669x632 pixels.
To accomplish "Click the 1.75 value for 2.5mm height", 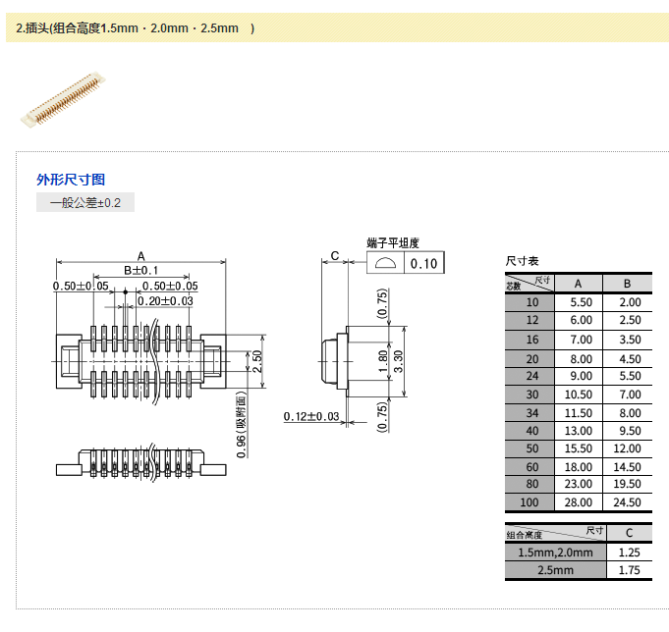I will click(629, 570).
